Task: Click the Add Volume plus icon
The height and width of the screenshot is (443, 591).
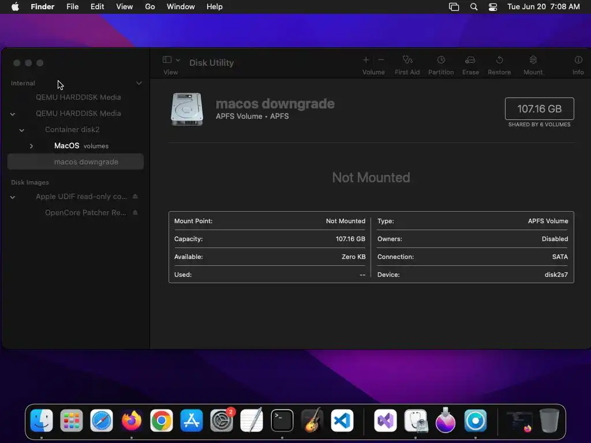Action: 365,60
